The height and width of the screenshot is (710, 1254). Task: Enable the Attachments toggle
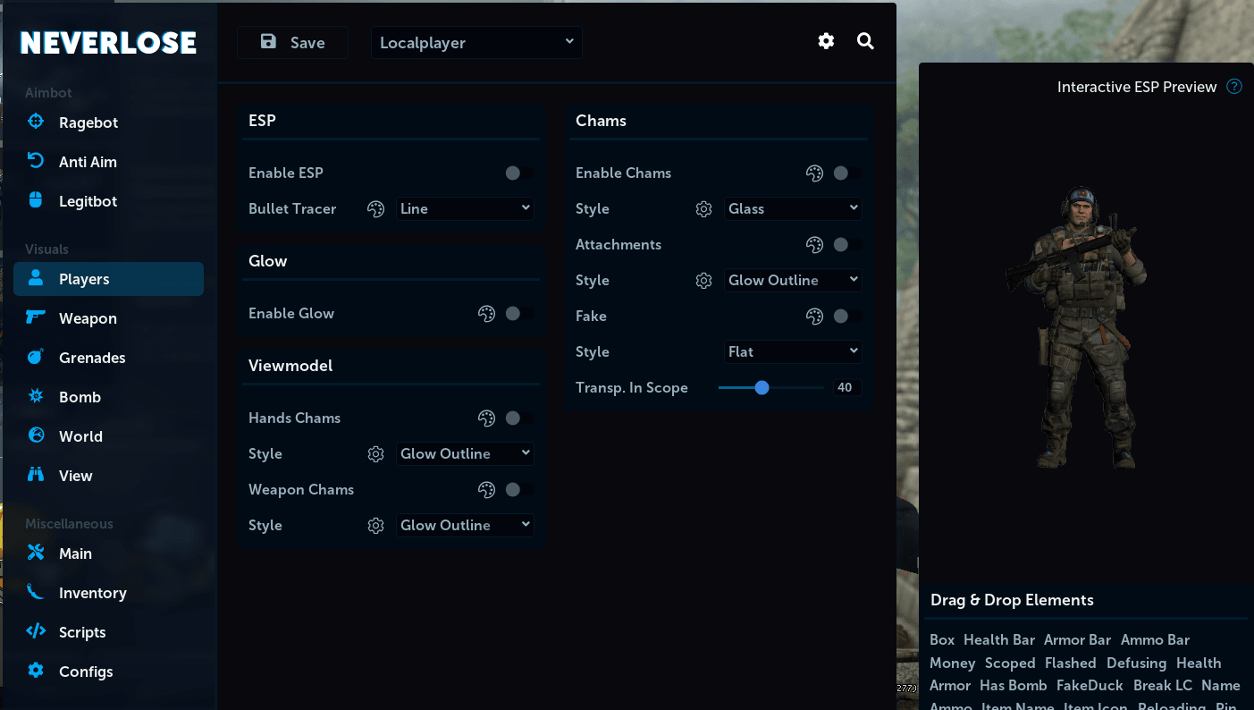pos(847,244)
